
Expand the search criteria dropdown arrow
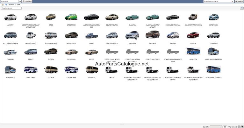[x=233, y=1]
